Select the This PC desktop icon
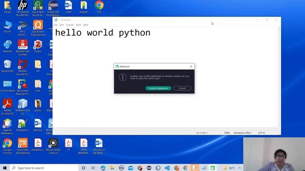Image resolution: width=305 pixels, height=171 pixels. point(8,27)
